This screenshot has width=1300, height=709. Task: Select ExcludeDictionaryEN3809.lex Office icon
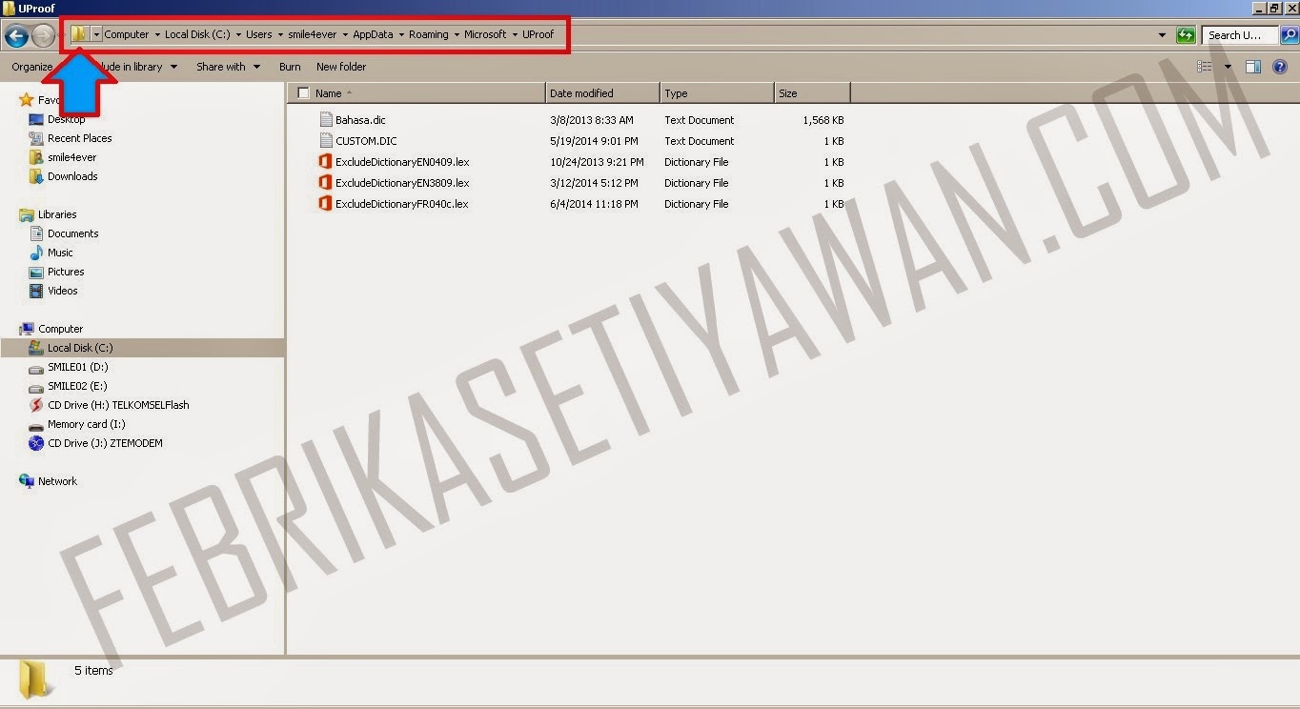tap(325, 183)
